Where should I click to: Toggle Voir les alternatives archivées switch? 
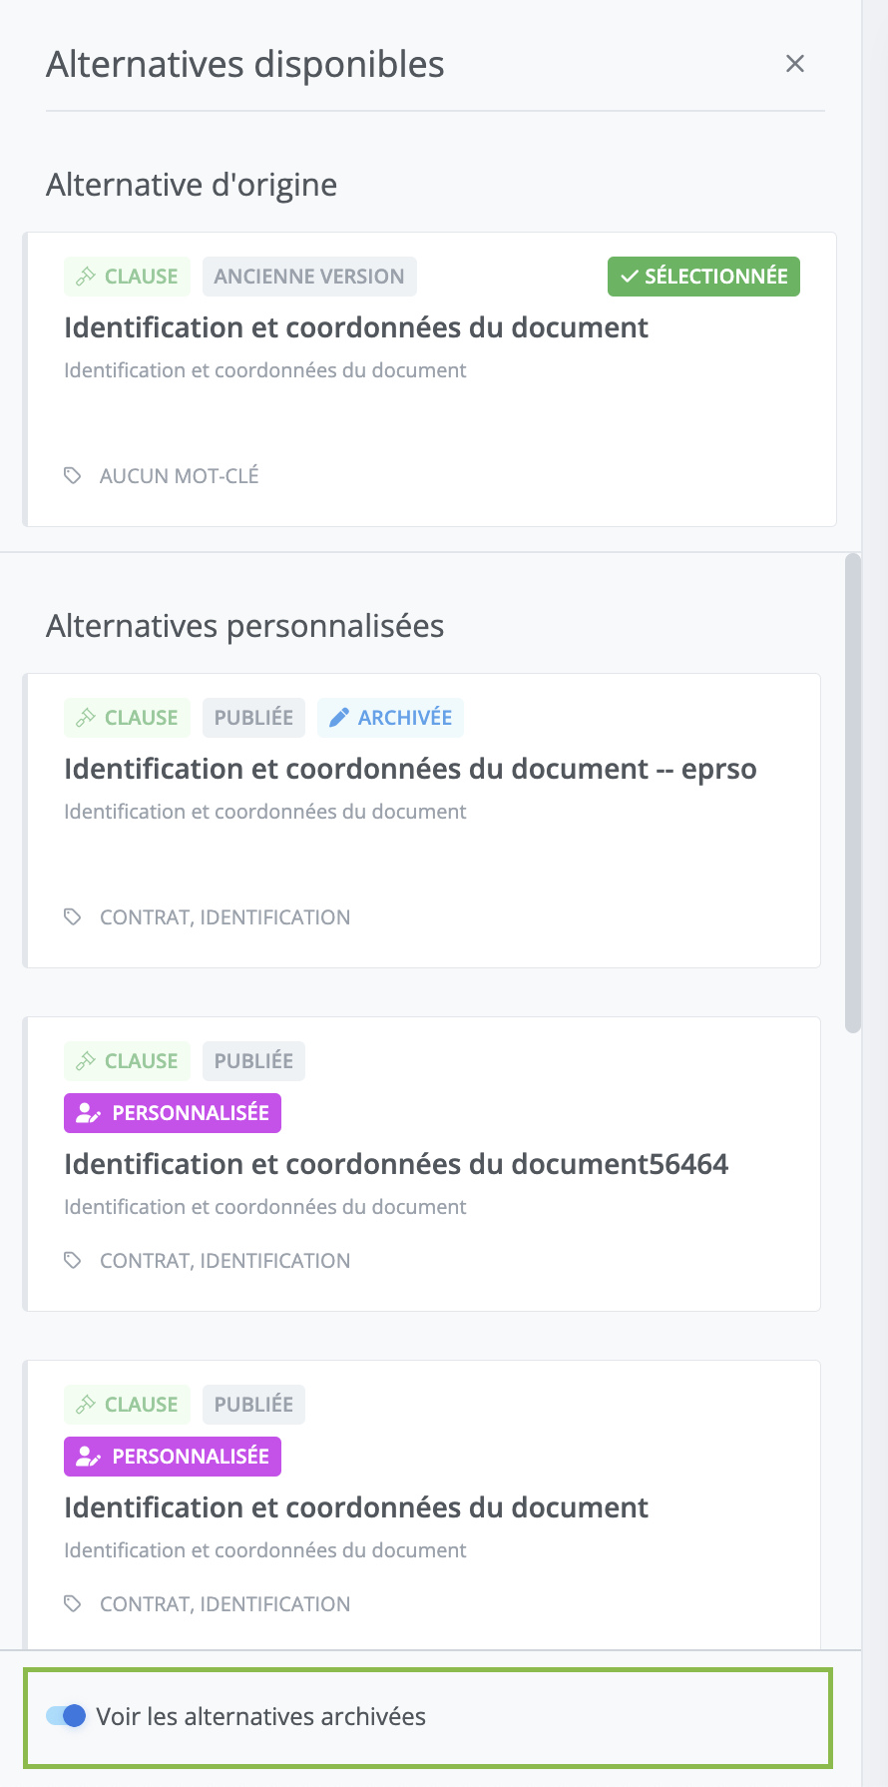click(x=66, y=1716)
